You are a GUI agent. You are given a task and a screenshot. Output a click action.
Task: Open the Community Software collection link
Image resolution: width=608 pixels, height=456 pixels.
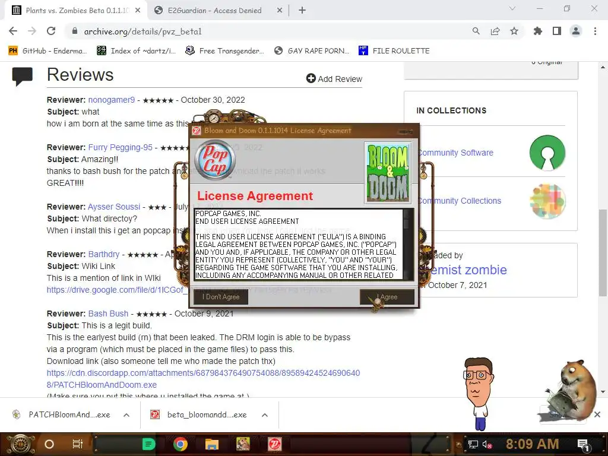[455, 153]
